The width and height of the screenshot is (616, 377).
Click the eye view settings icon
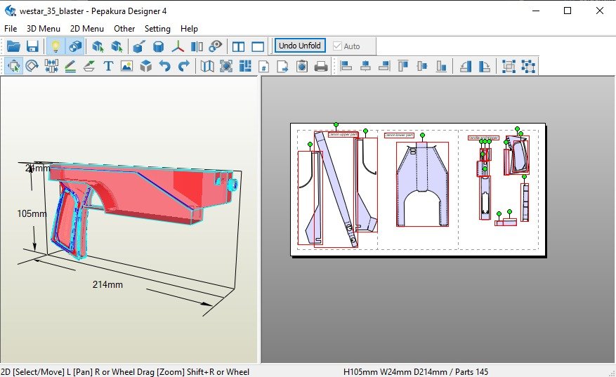point(216,46)
